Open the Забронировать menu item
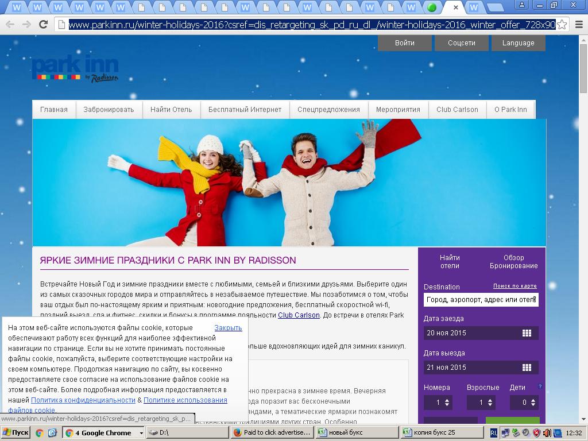Viewport: 588px width, 441px height. point(109,110)
